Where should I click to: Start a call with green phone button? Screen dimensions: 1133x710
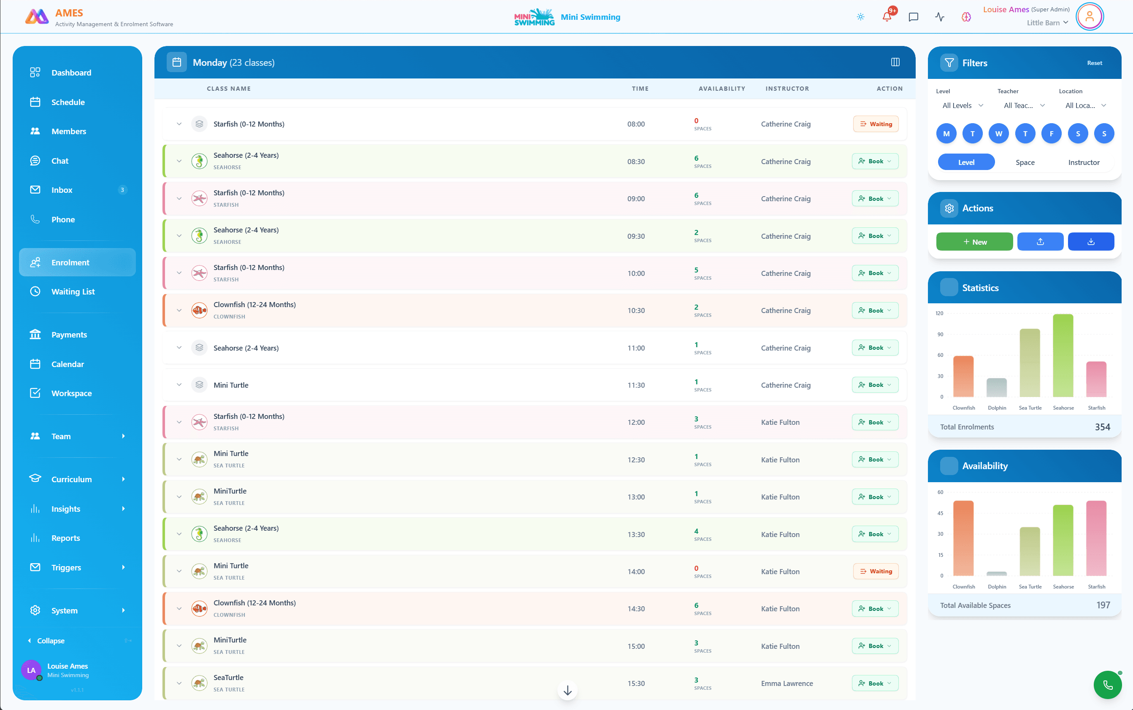(x=1108, y=685)
